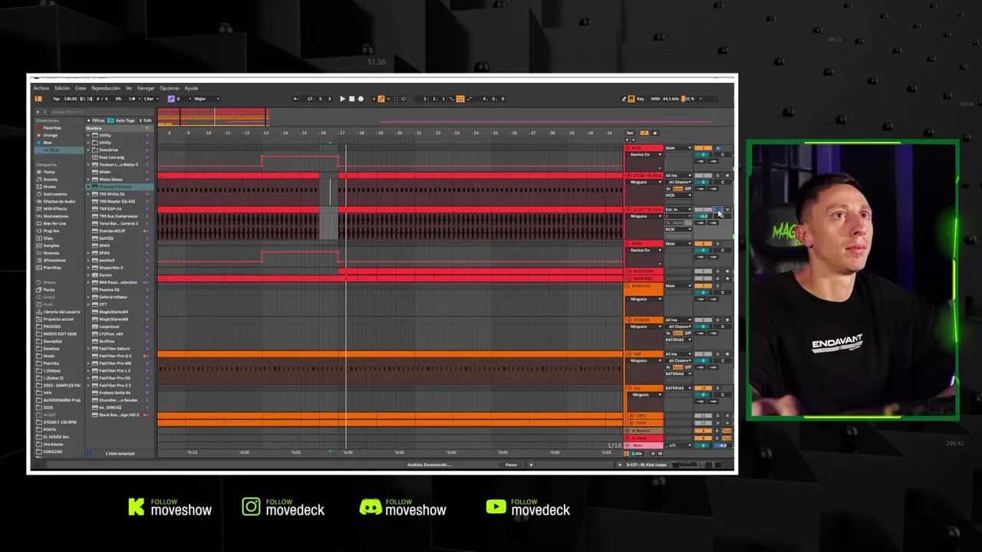Expand the Filtros section in browser
Image resolution: width=982 pixels, height=552 pixels.
(x=96, y=120)
